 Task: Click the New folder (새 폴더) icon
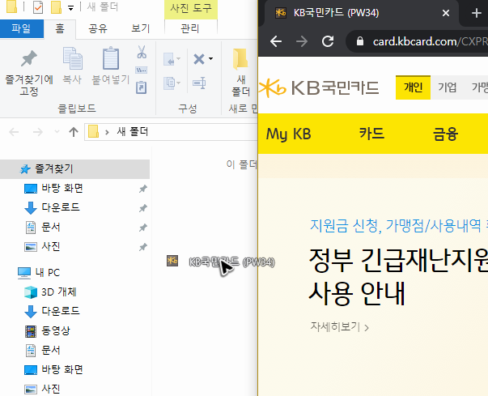240,59
